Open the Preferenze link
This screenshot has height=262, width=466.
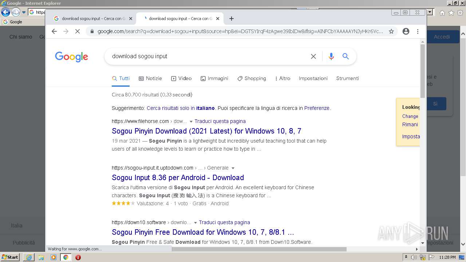pos(317,108)
